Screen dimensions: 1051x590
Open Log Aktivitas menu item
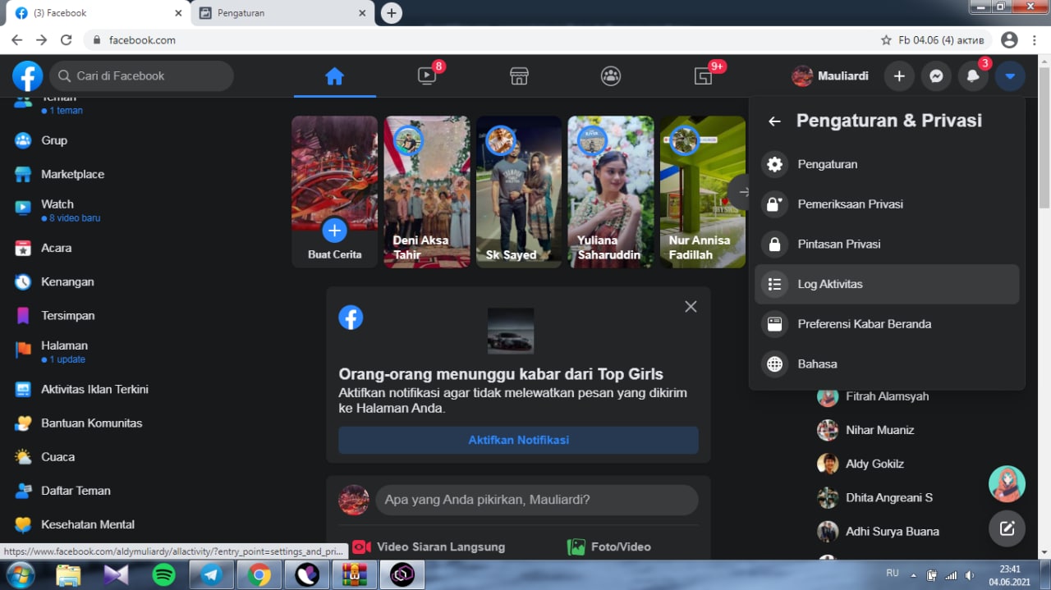(887, 284)
